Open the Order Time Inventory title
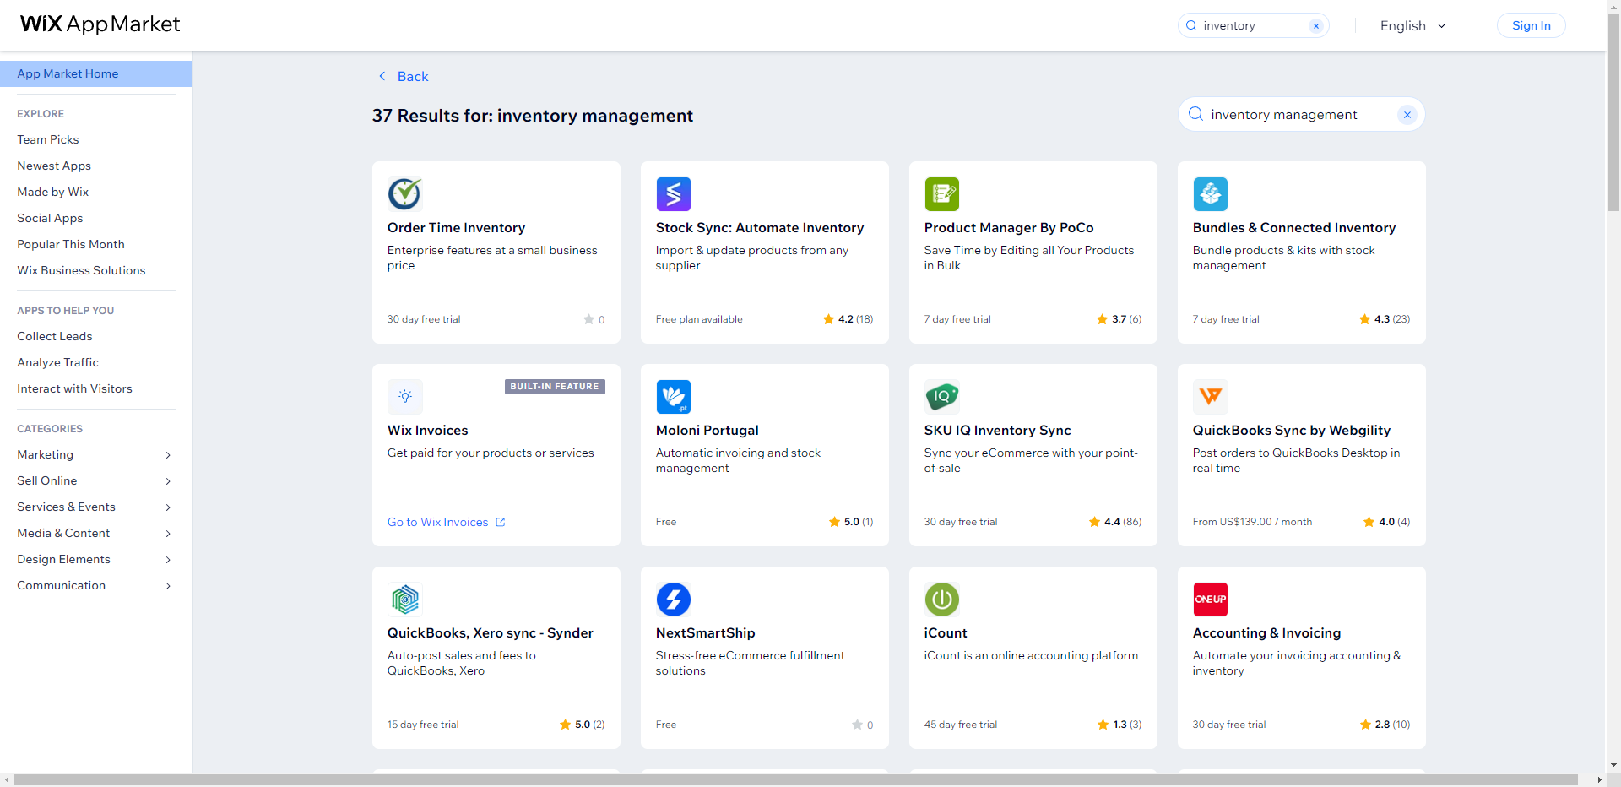1621x787 pixels. click(x=456, y=228)
